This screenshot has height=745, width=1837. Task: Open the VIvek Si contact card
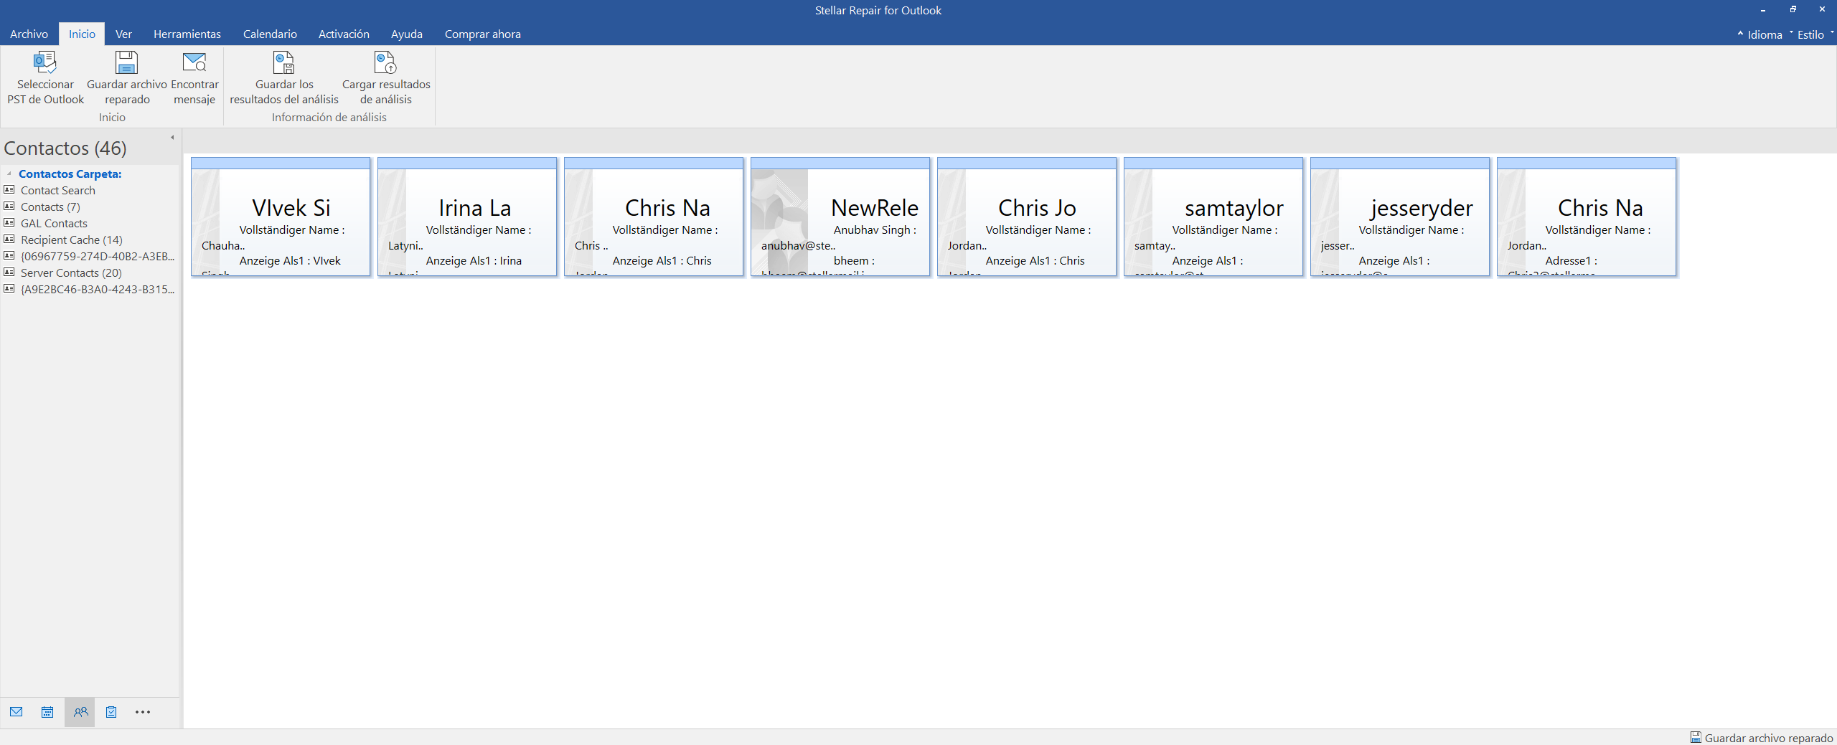pos(281,217)
